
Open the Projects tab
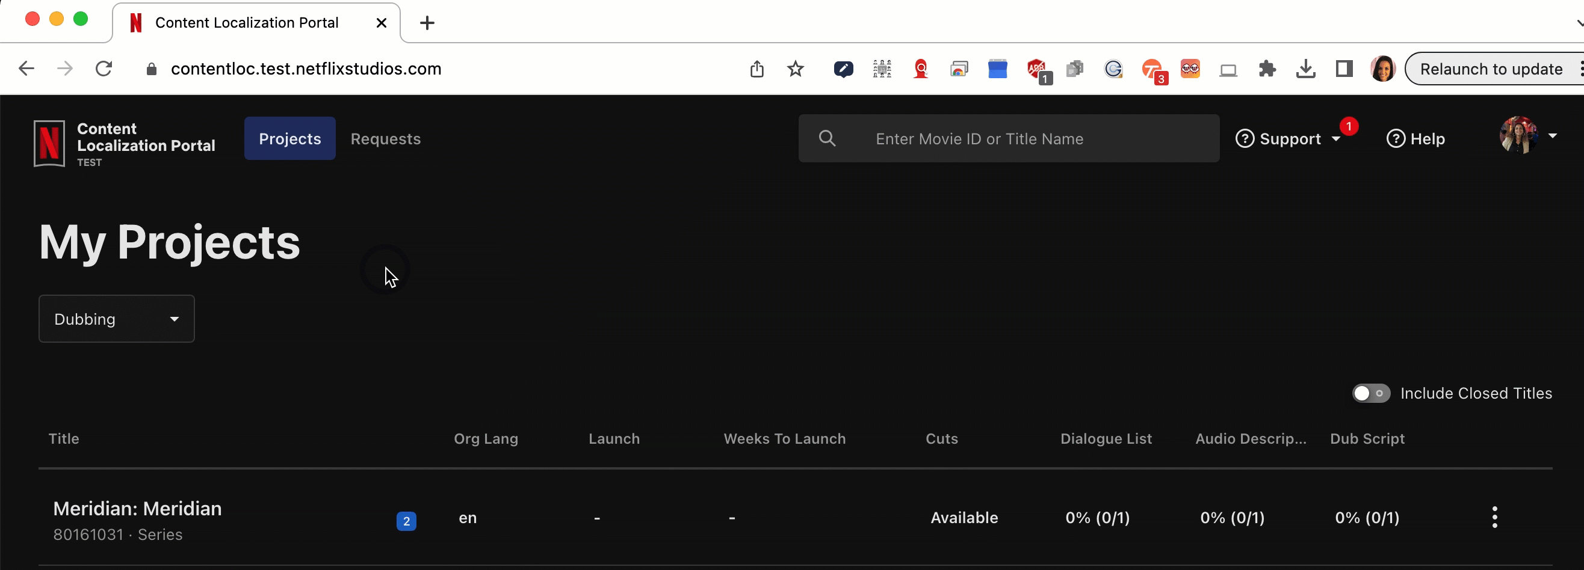click(289, 139)
